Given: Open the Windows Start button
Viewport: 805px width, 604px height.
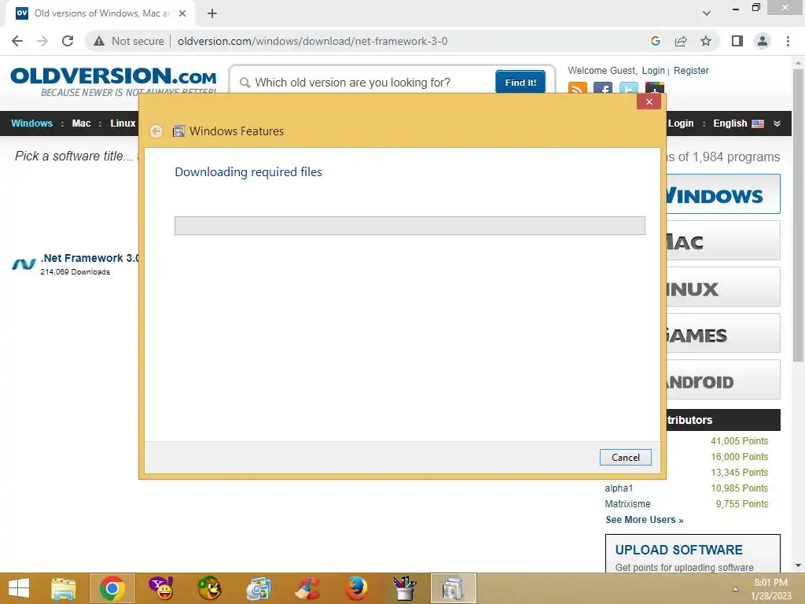Looking at the screenshot, I should click(19, 588).
